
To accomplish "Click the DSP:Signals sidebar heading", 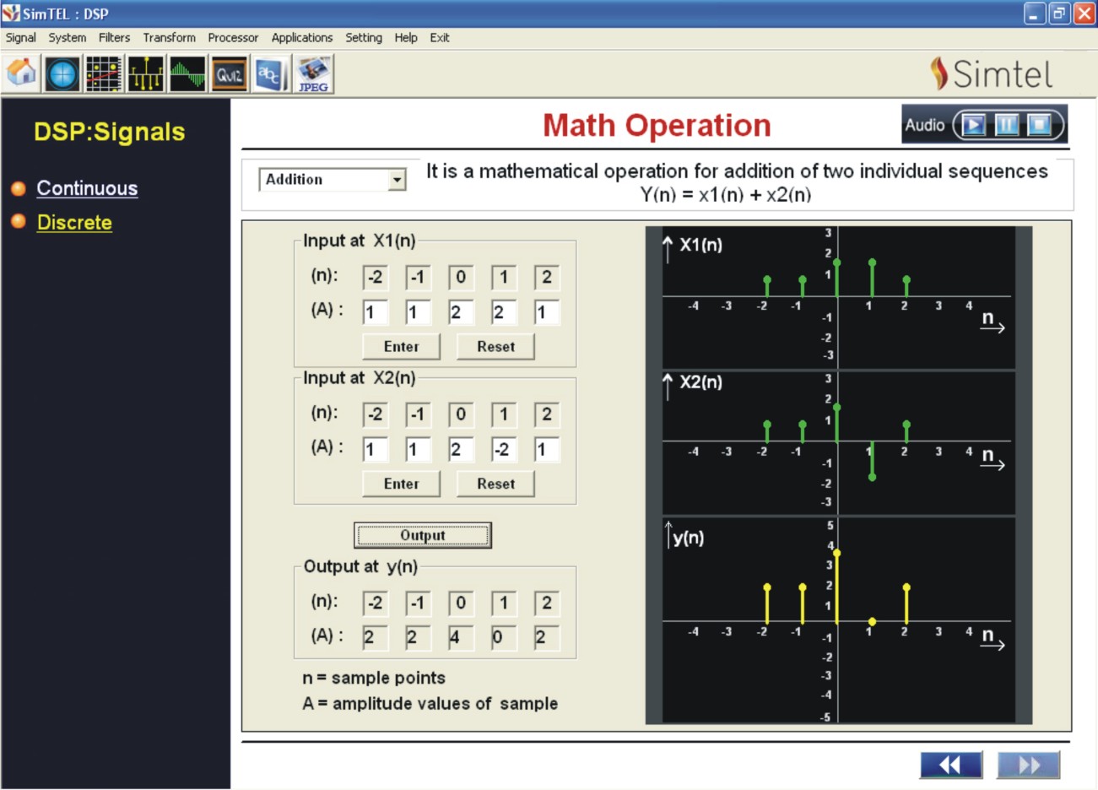I will coord(110,132).
